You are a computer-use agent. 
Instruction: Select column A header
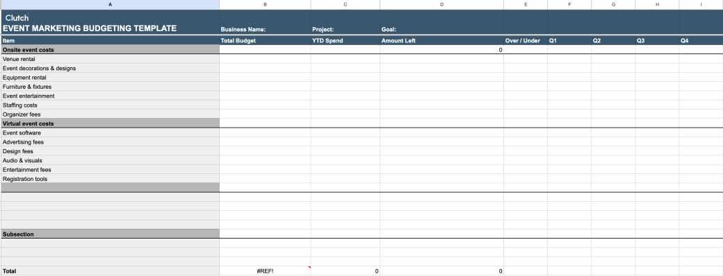pos(110,5)
